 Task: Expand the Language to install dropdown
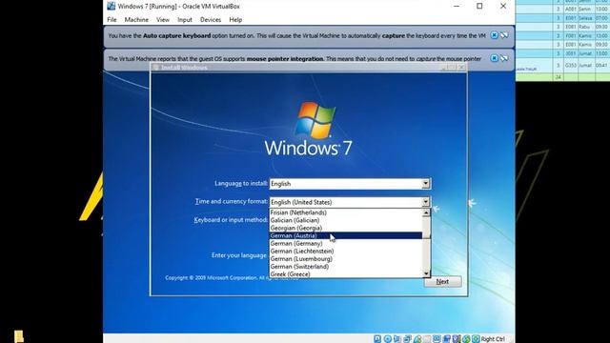(x=426, y=184)
